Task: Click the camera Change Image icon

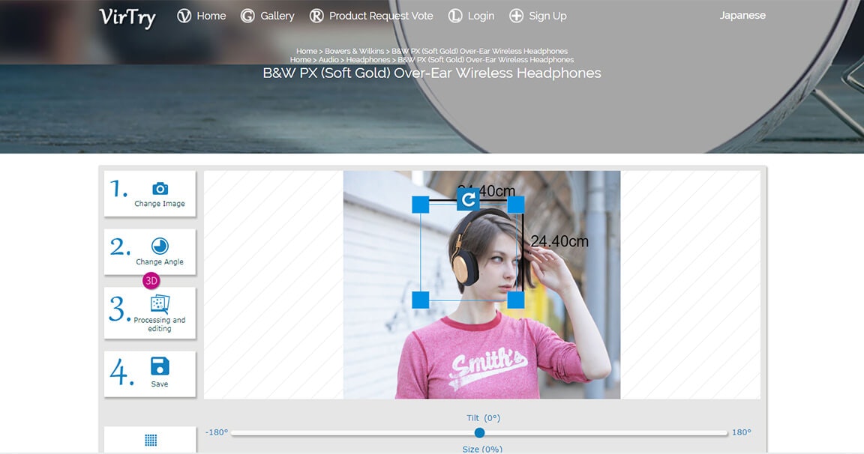Action: (x=160, y=189)
